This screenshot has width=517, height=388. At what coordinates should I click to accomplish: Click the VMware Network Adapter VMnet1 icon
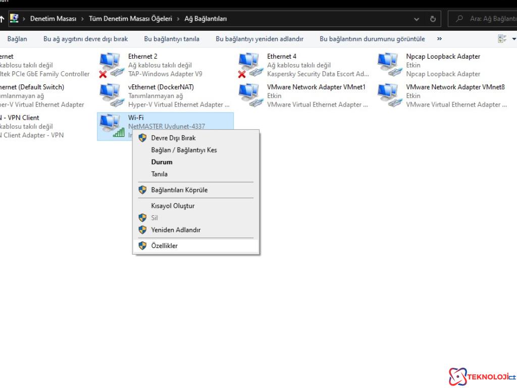coord(249,95)
